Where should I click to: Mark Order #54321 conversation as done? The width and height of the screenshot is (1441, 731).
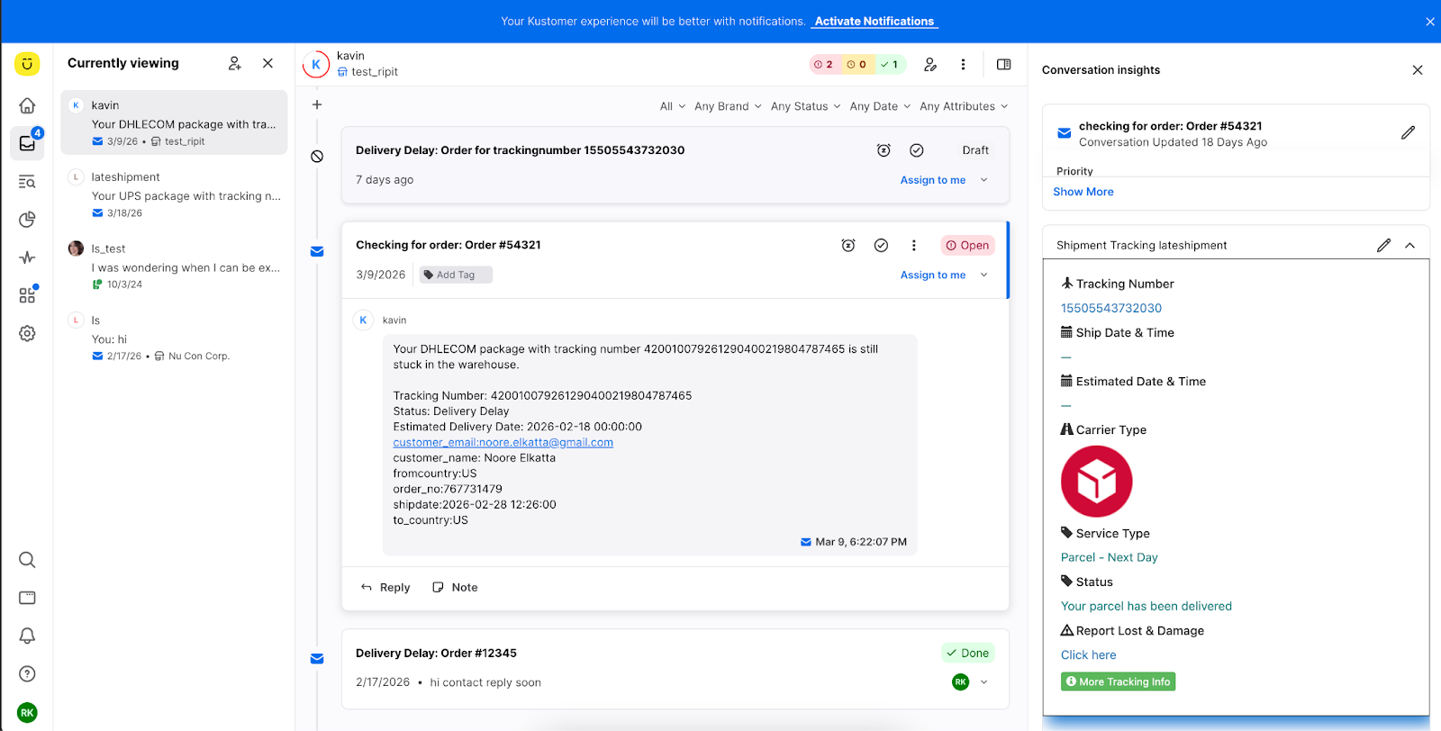pos(881,245)
